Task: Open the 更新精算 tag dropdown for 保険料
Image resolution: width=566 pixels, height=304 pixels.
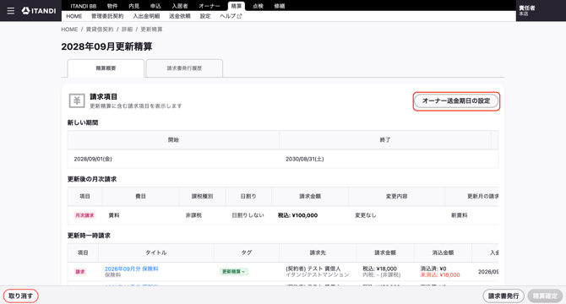Action: [234, 272]
